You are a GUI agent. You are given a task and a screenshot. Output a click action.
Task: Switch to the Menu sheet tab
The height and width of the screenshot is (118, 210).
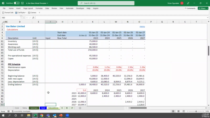[x=25, y=108]
